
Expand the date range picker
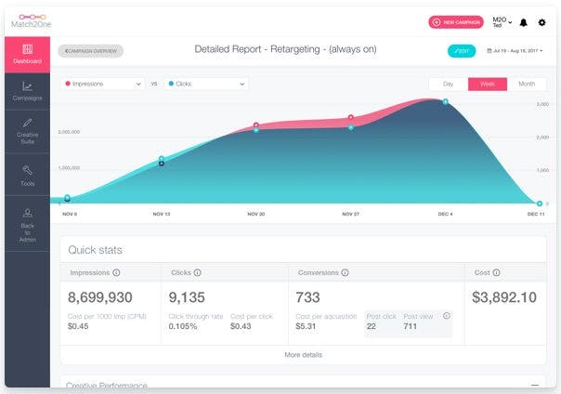coord(515,51)
